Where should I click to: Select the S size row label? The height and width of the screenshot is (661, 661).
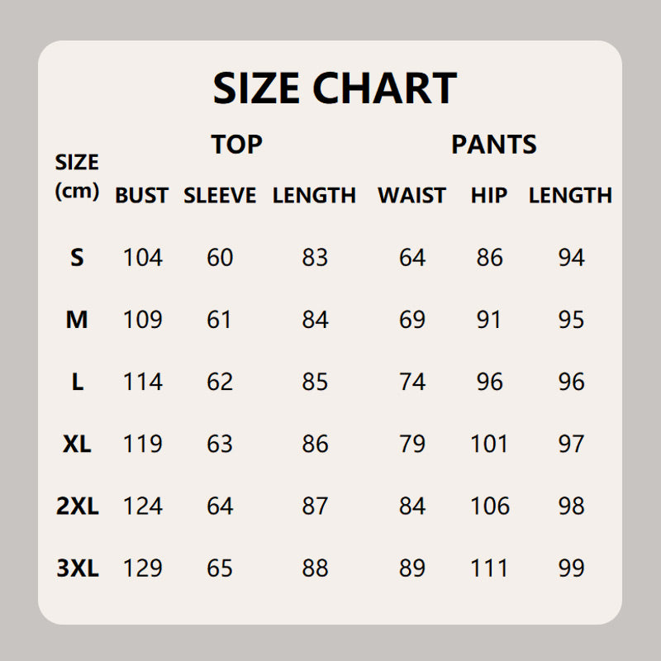(77, 258)
